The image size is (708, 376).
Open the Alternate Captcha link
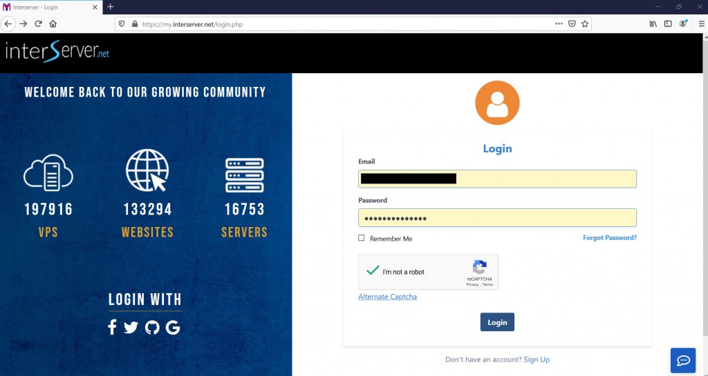click(387, 296)
